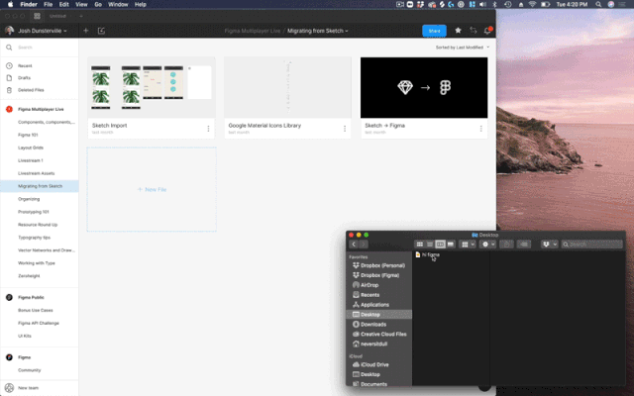The image size is (634, 396).
Task: Open more options for Sketch → Figma file
Action: click(x=480, y=129)
